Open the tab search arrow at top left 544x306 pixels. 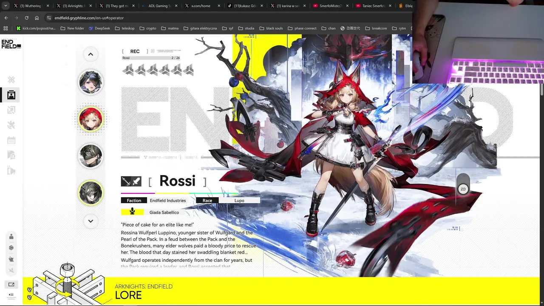[x=6, y=6]
